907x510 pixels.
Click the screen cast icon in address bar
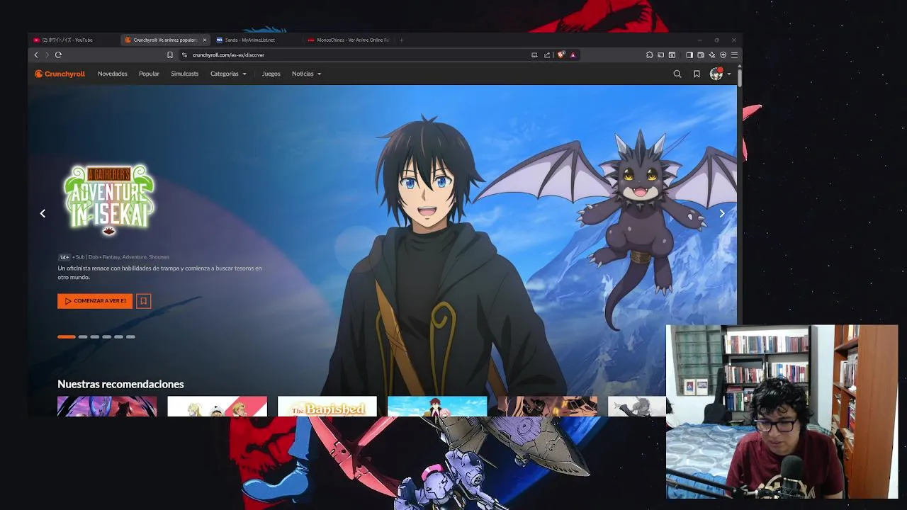pyautogui.click(x=534, y=55)
